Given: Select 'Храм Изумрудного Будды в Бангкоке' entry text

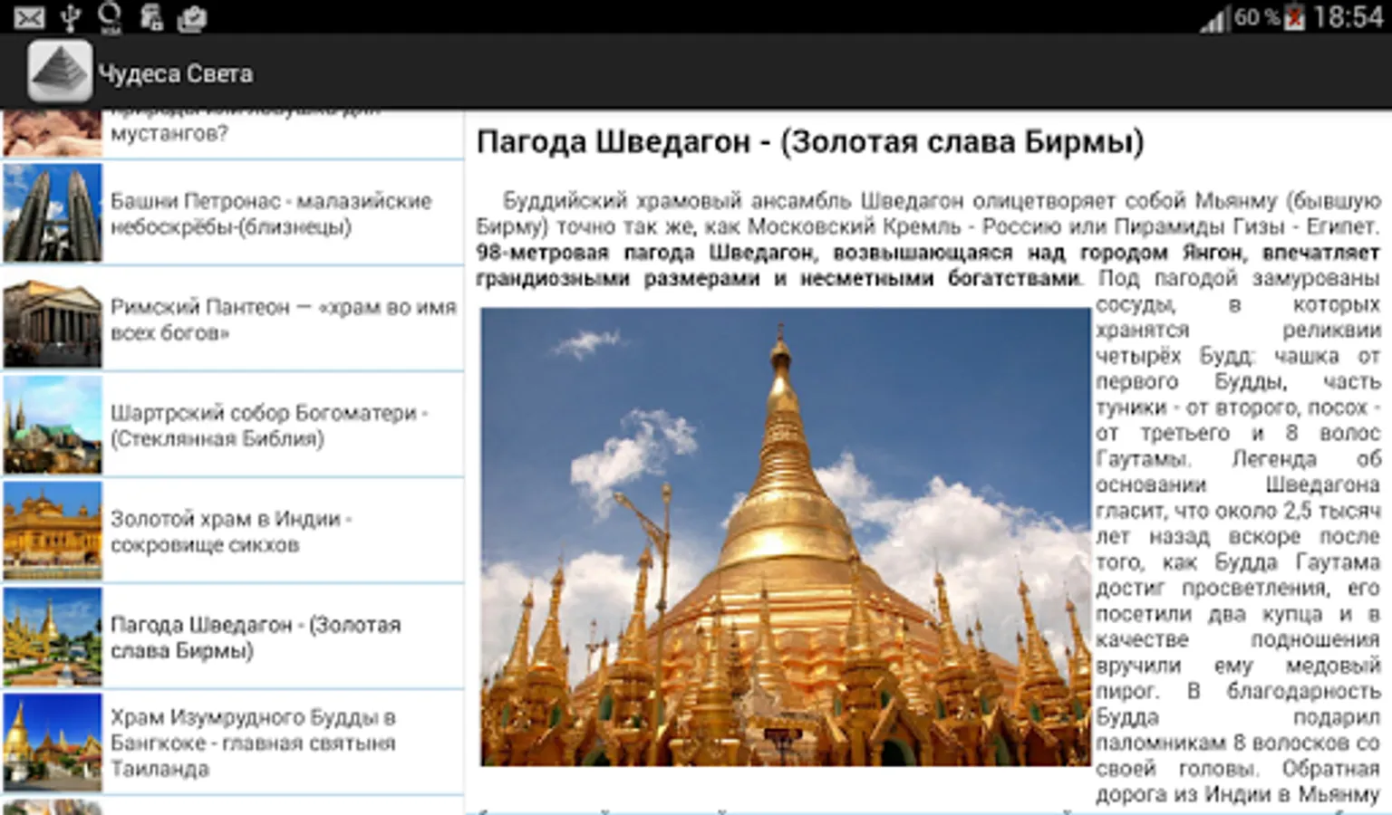Looking at the screenshot, I should click(x=254, y=743).
